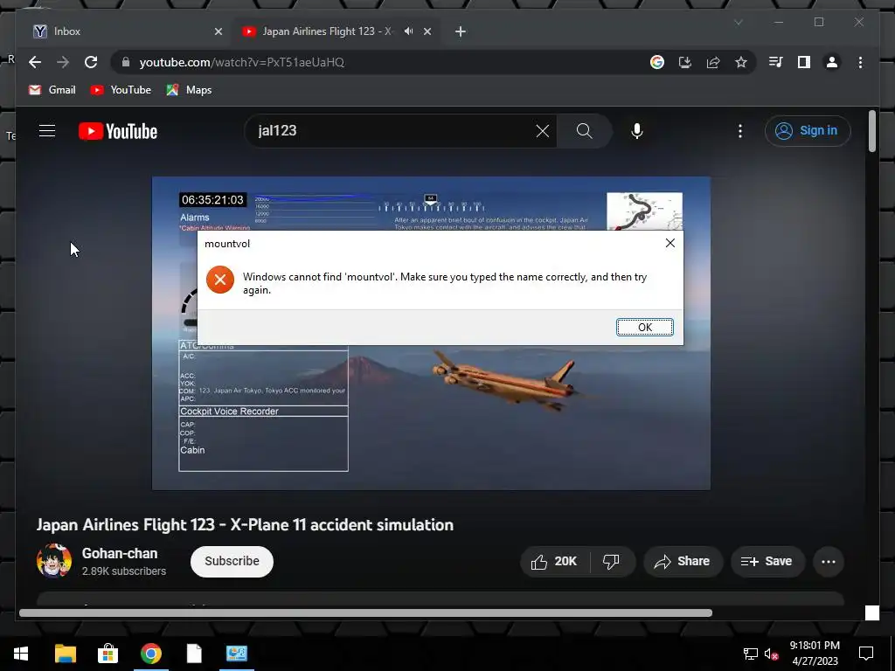The width and height of the screenshot is (895, 671).
Task: Reload the YouTube page
Action: pyautogui.click(x=91, y=62)
